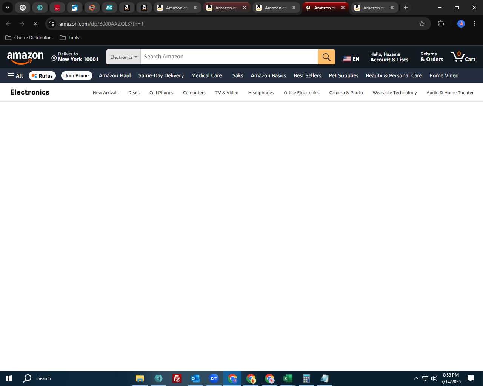Open the Windows notification center

pos(471,378)
